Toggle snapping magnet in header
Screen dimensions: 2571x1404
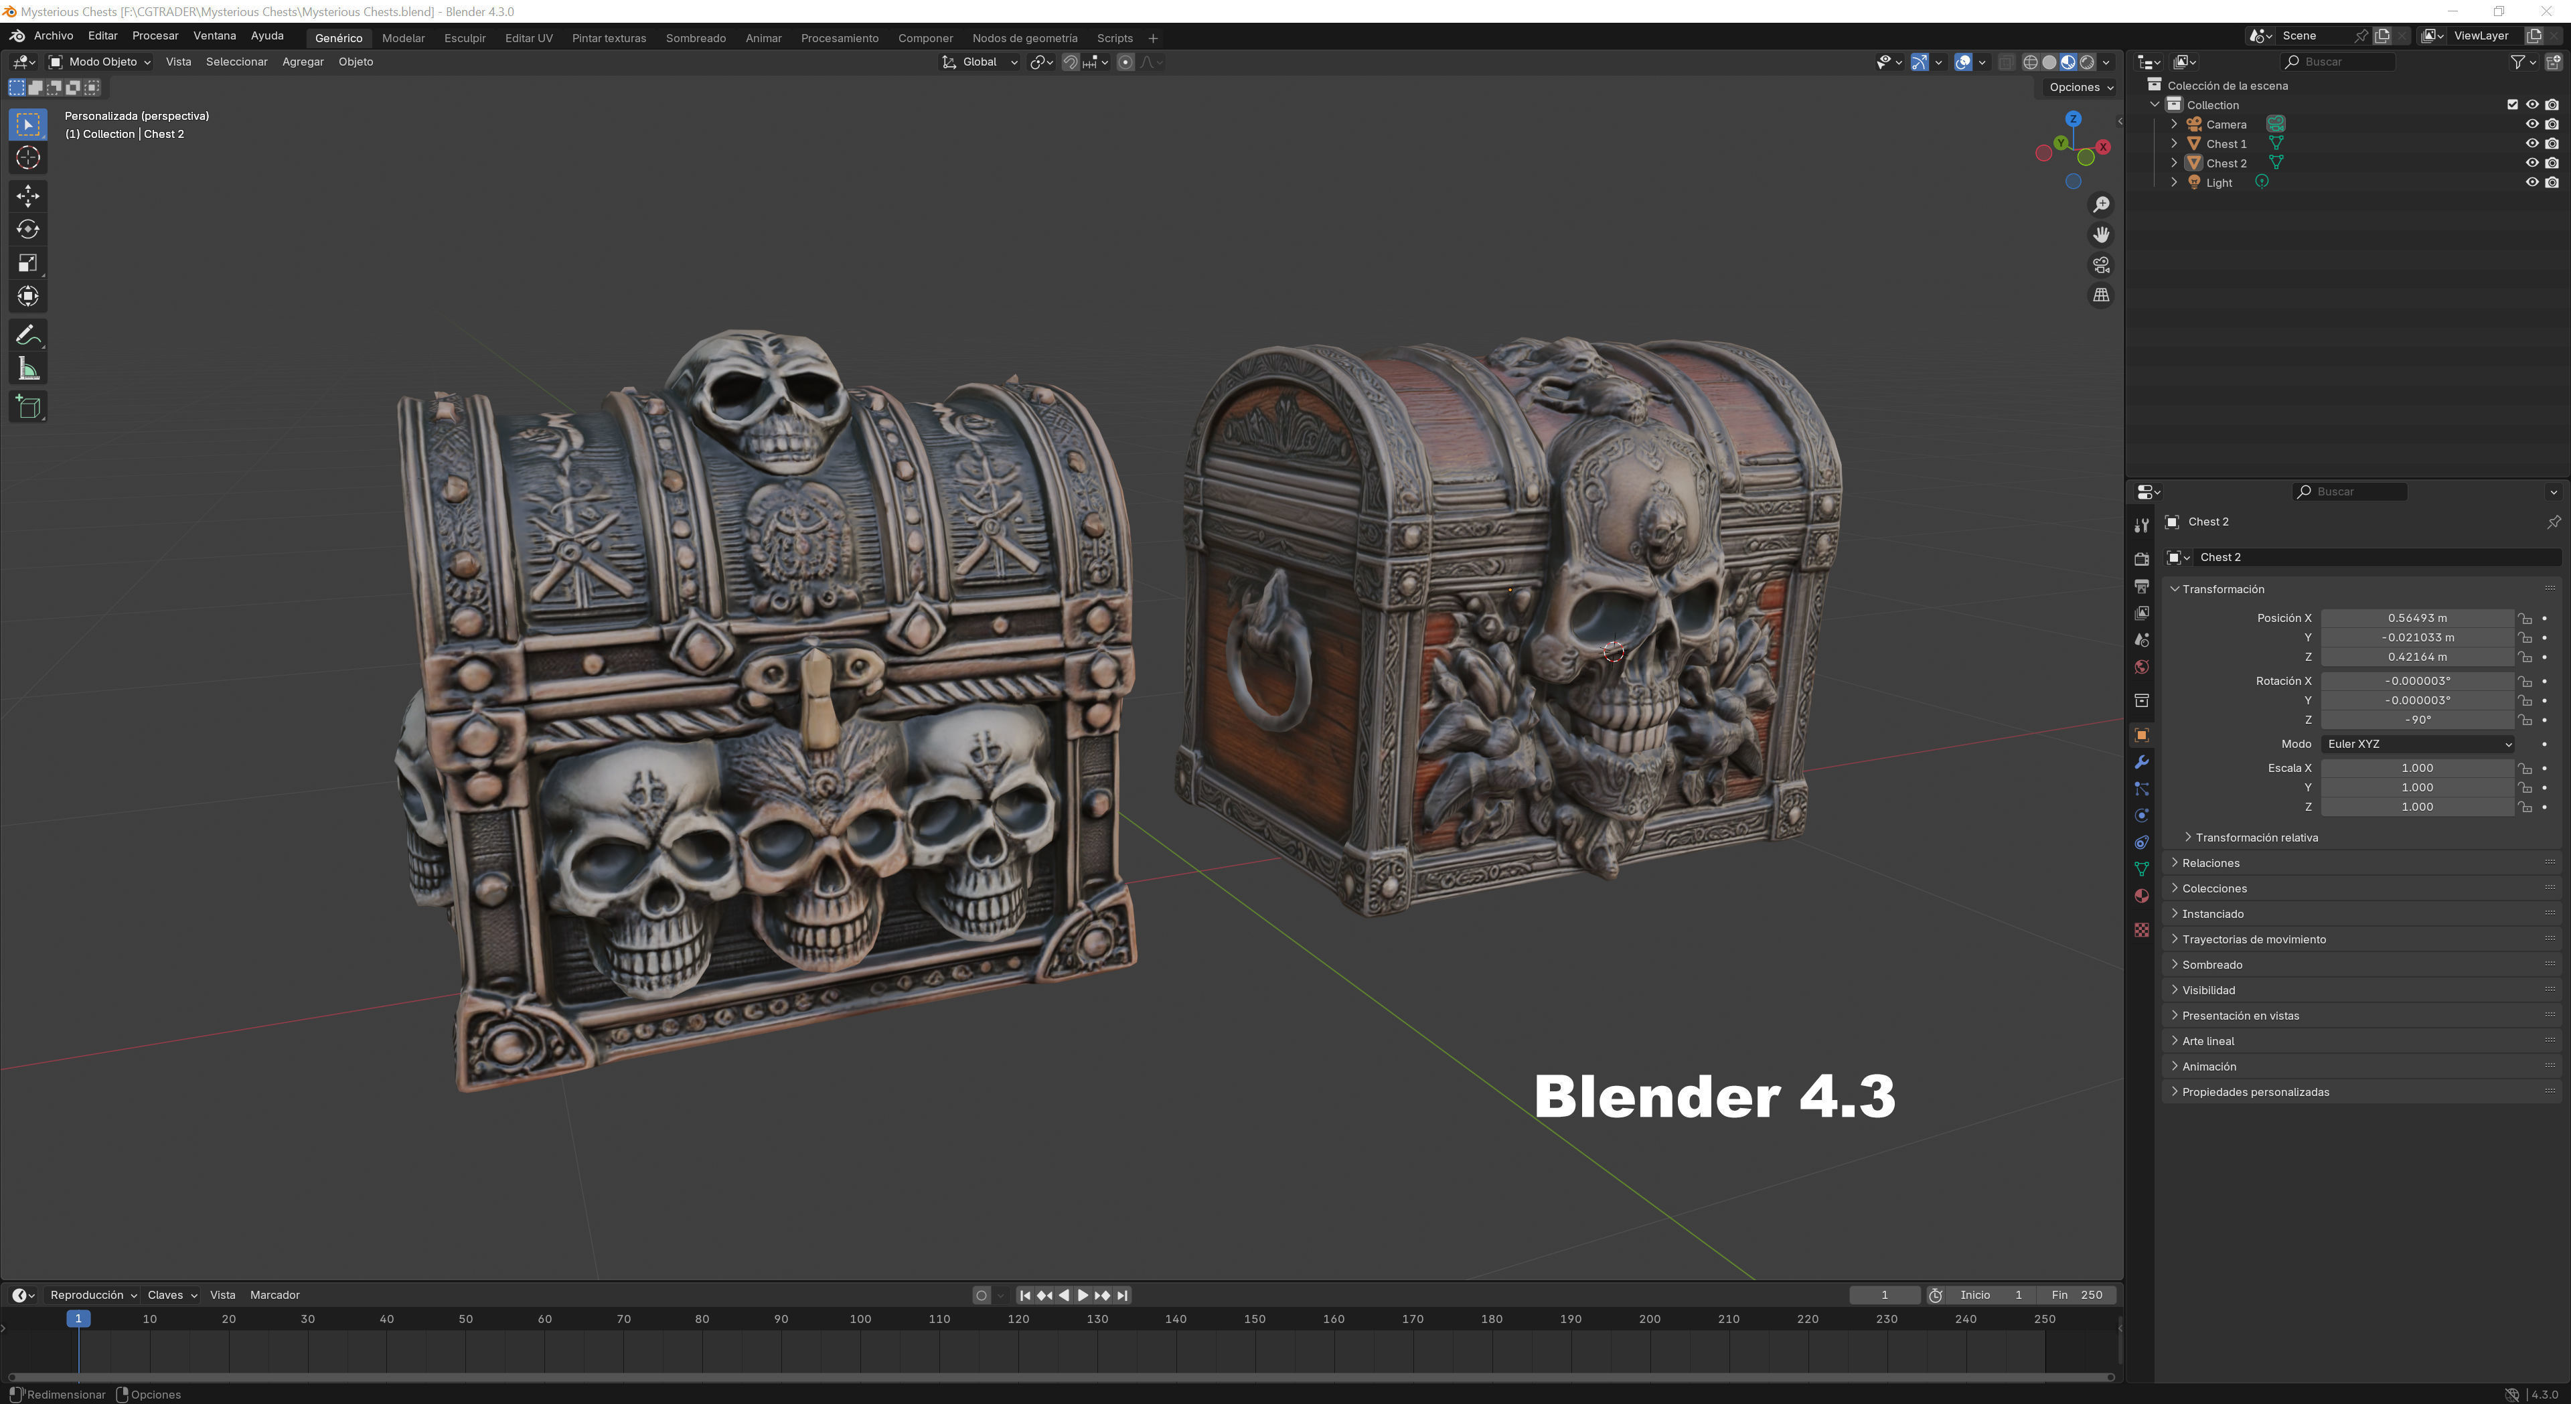[x=1071, y=62]
